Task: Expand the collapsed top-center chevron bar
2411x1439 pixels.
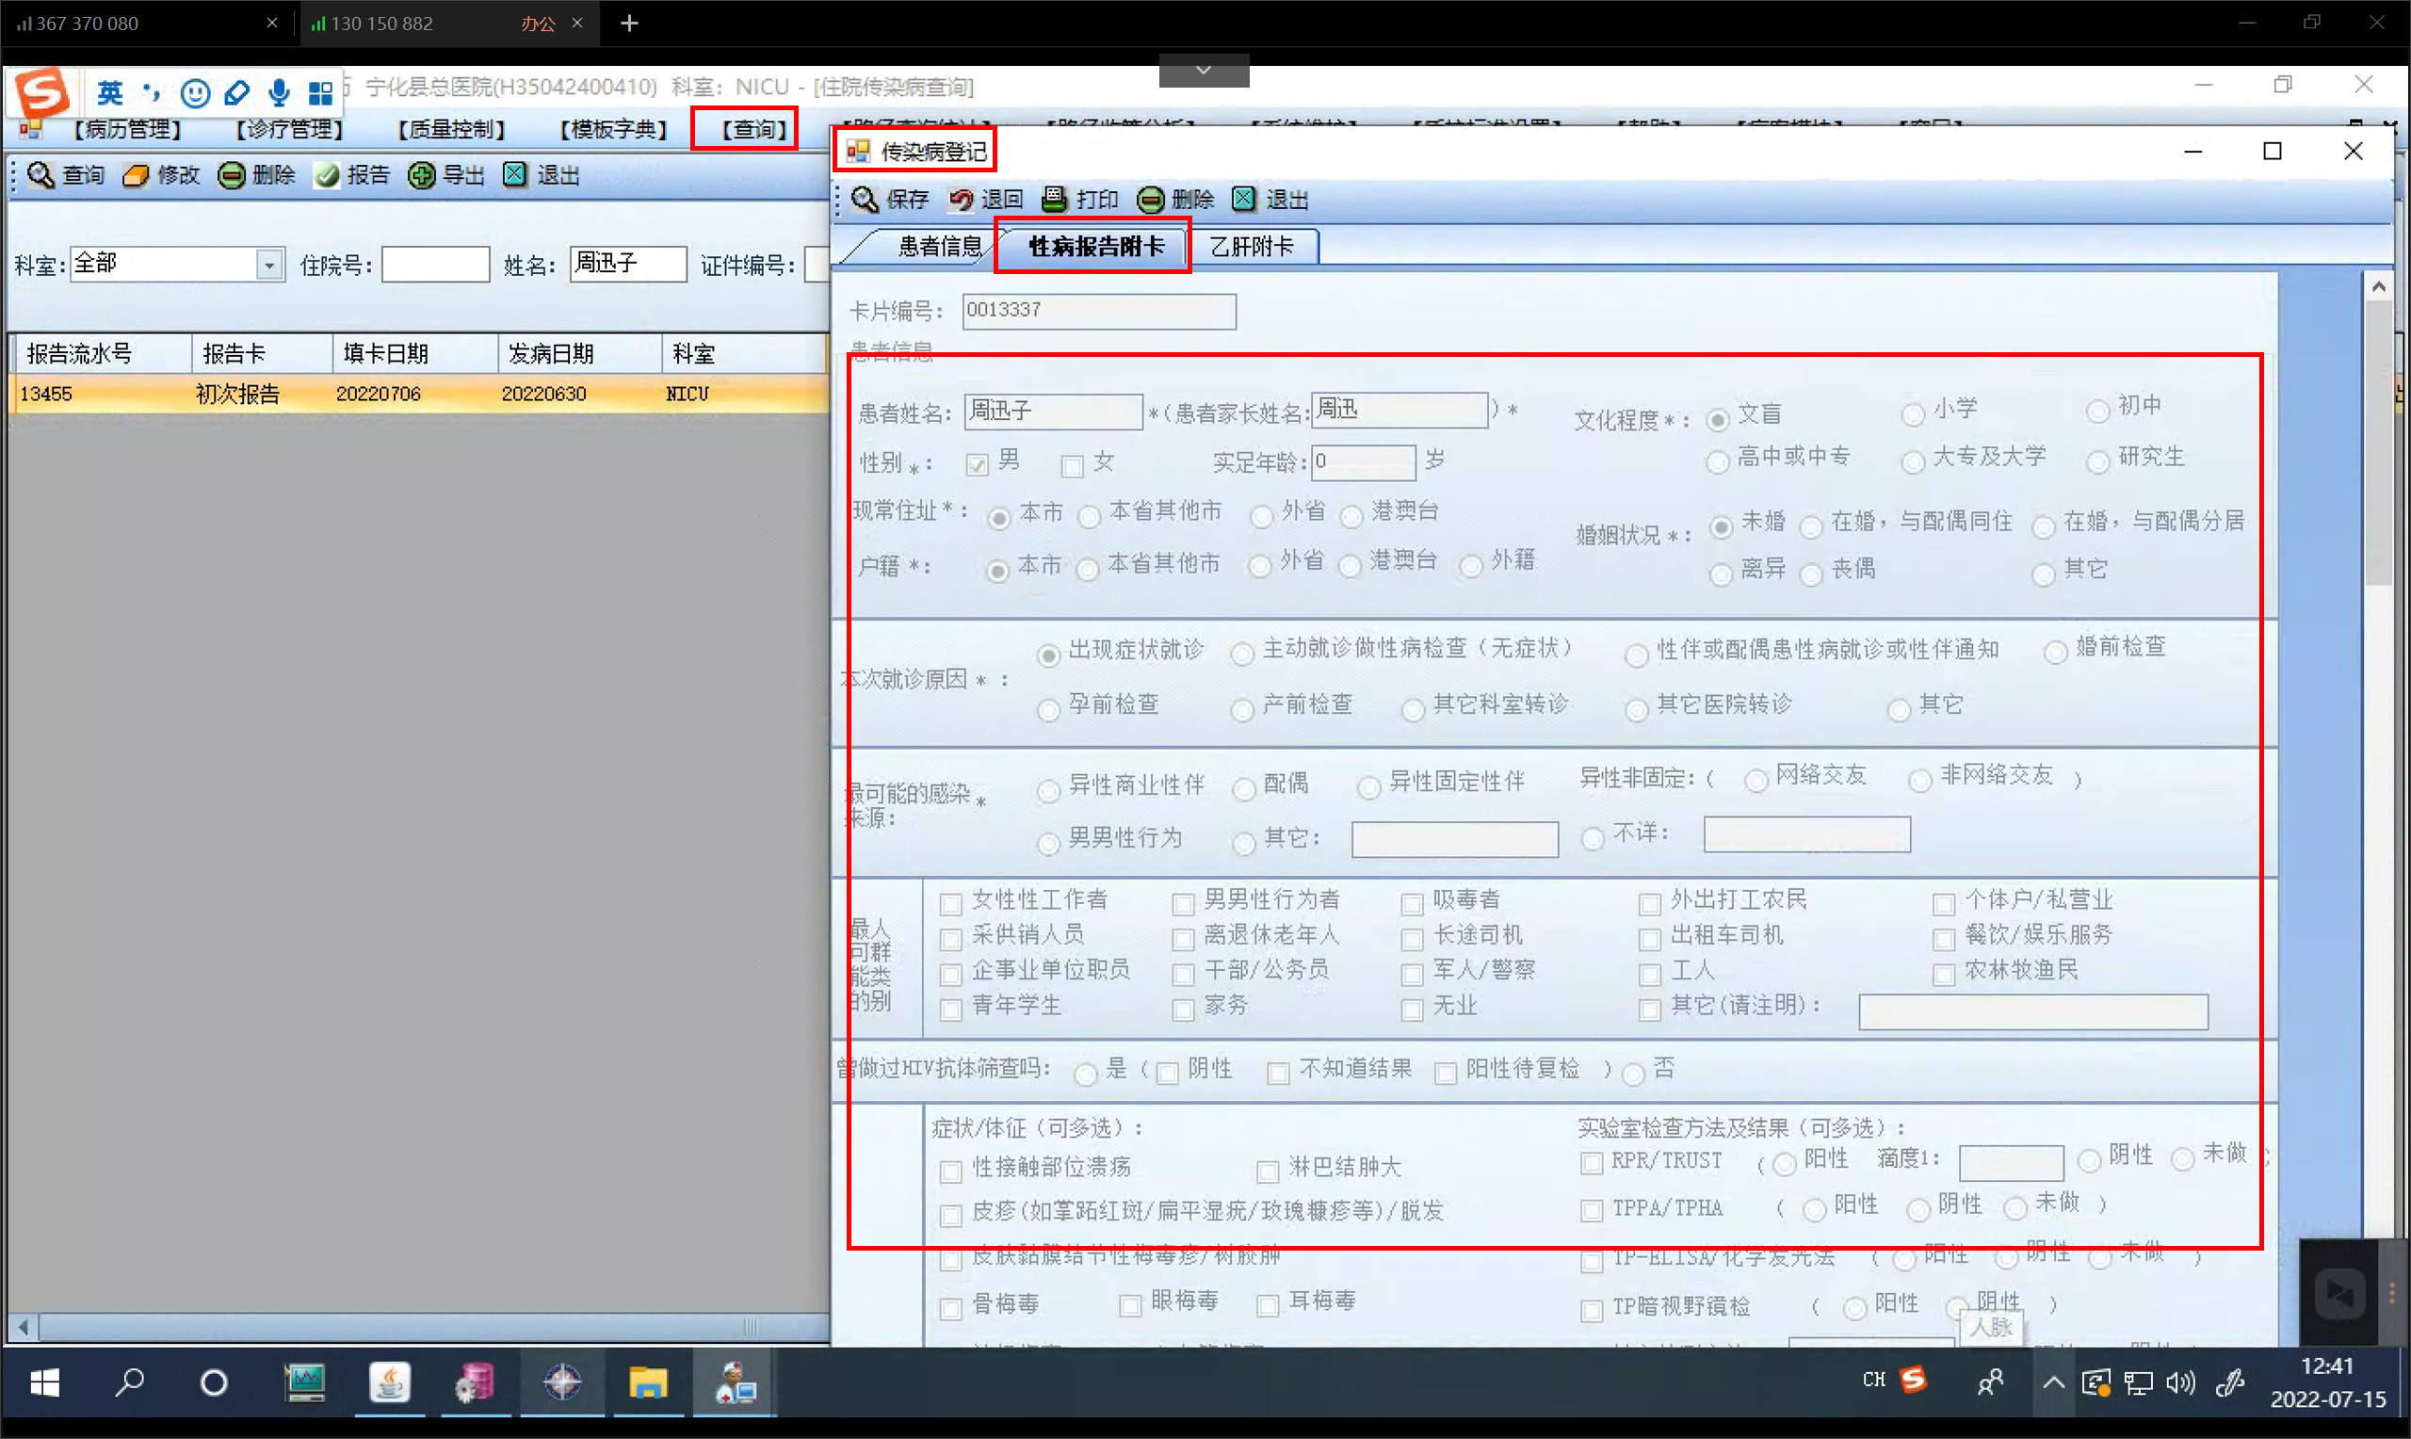Action: click(x=1203, y=70)
